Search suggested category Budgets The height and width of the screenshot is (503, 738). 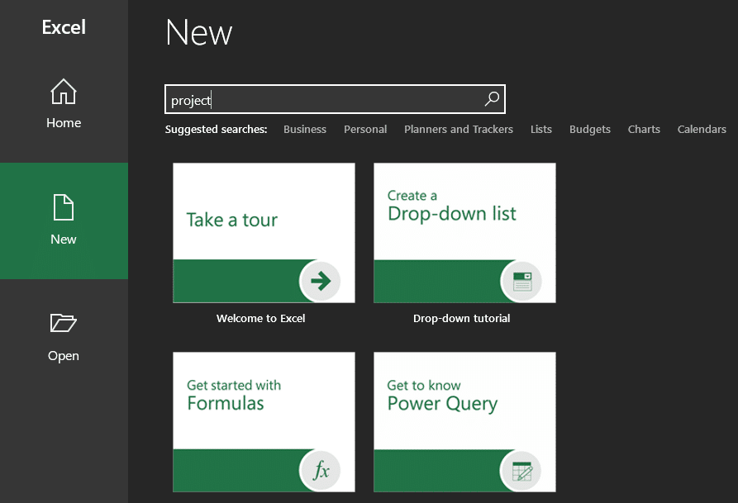click(x=590, y=130)
